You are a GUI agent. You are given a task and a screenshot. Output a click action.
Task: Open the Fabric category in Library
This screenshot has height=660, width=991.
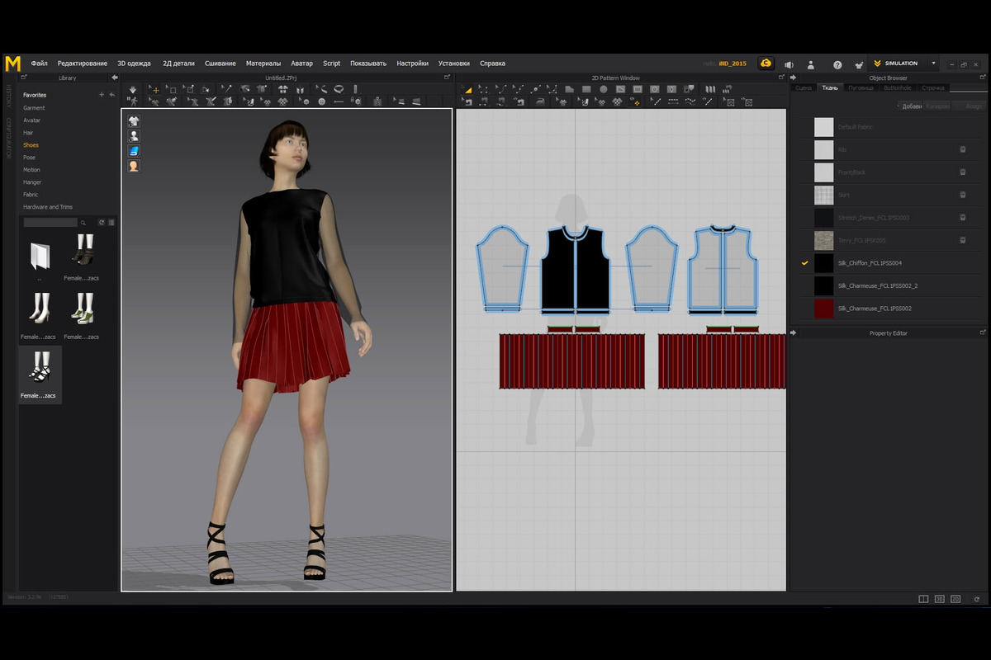31,195
